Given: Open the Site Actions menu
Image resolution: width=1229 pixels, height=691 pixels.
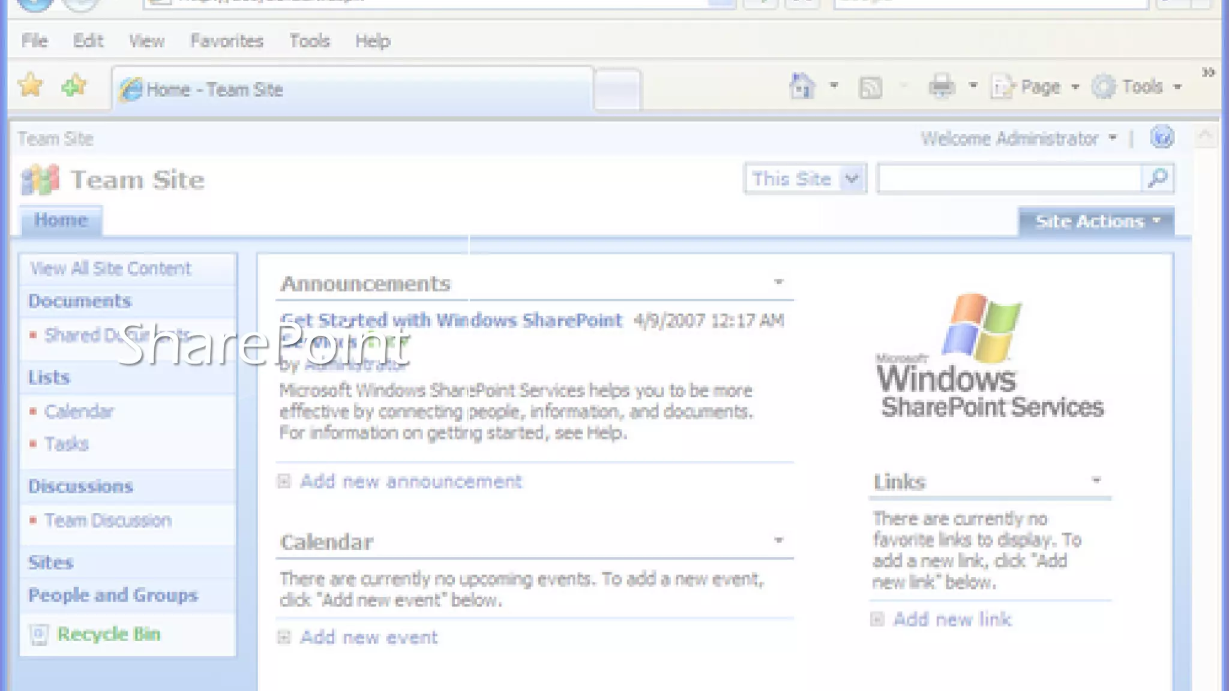Looking at the screenshot, I should [1096, 221].
